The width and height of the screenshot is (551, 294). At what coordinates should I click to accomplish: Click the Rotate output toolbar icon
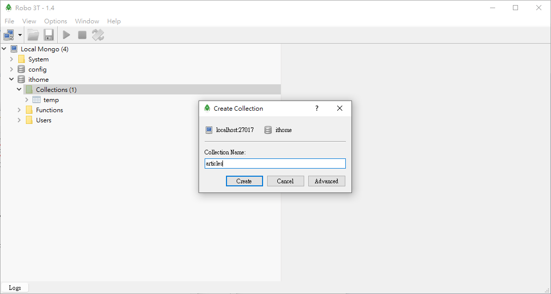pyautogui.click(x=98, y=35)
